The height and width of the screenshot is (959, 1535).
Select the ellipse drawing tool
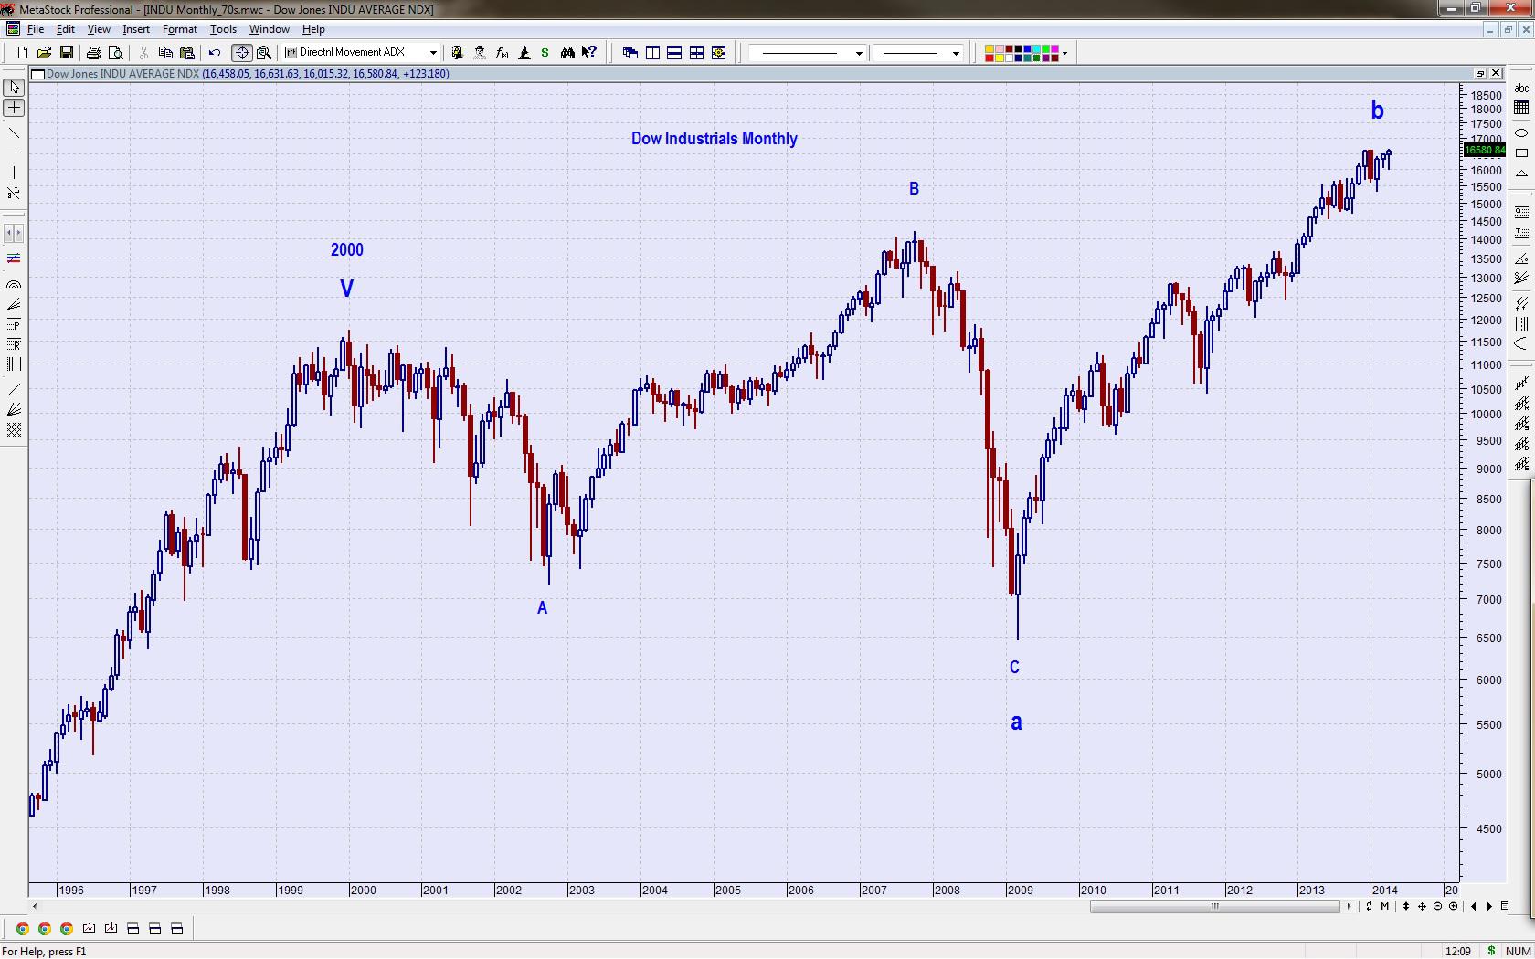(x=1522, y=133)
